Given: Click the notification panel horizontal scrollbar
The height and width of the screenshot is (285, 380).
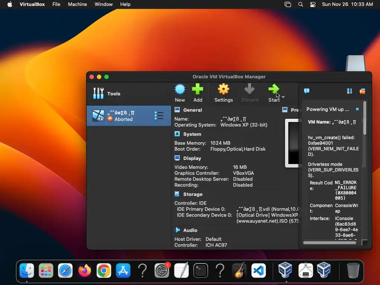Looking at the screenshot, I should click(330, 243).
